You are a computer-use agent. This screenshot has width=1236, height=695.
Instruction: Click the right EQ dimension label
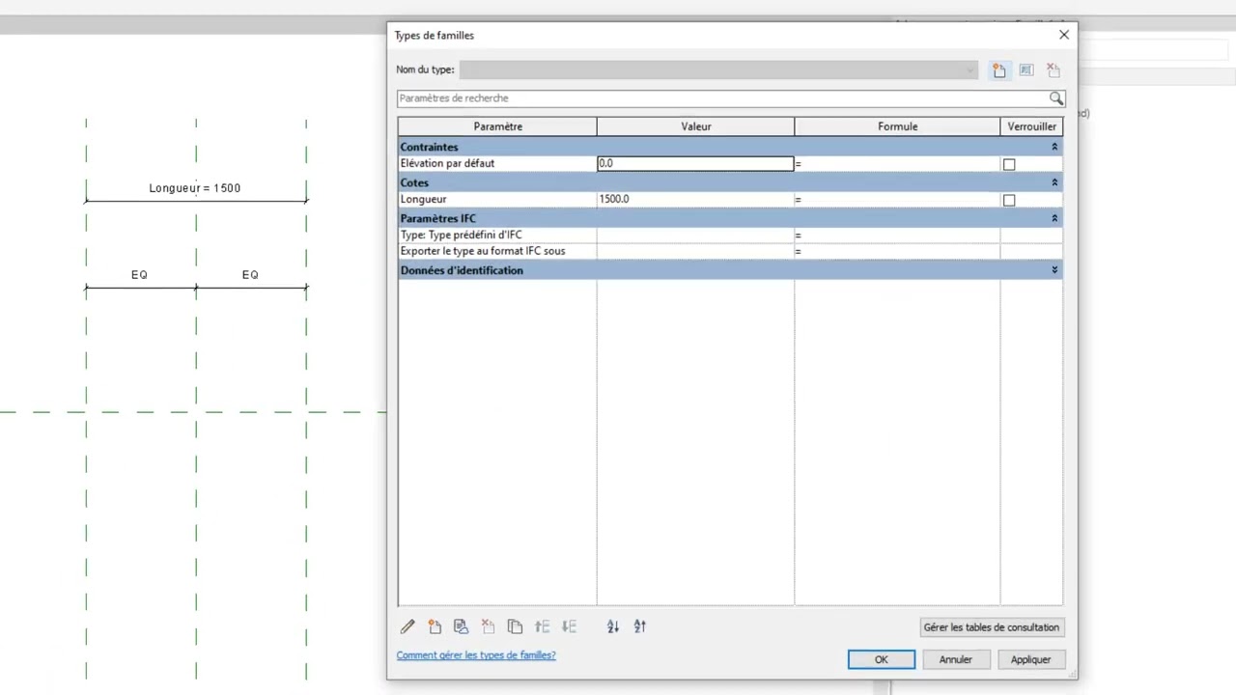(x=250, y=275)
